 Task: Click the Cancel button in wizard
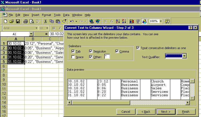126,112
